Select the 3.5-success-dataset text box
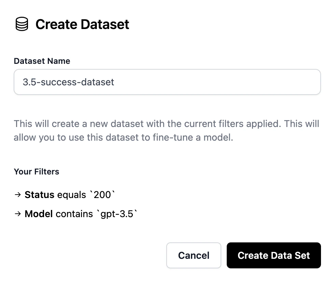Viewport: 336px width, 282px height. click(x=167, y=82)
